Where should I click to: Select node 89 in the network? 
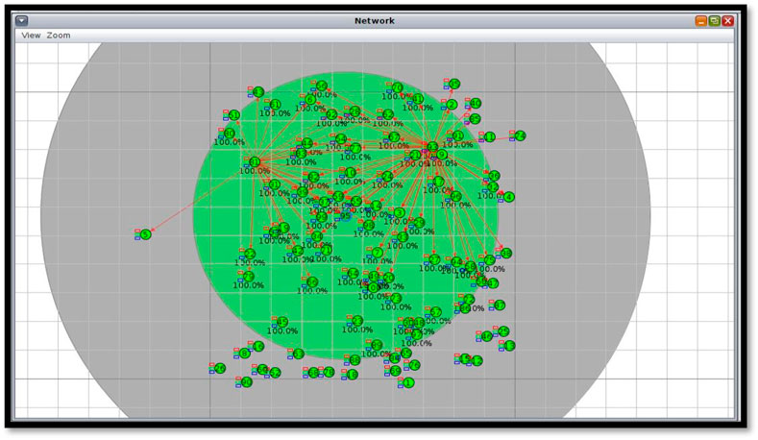pyautogui.click(x=377, y=345)
